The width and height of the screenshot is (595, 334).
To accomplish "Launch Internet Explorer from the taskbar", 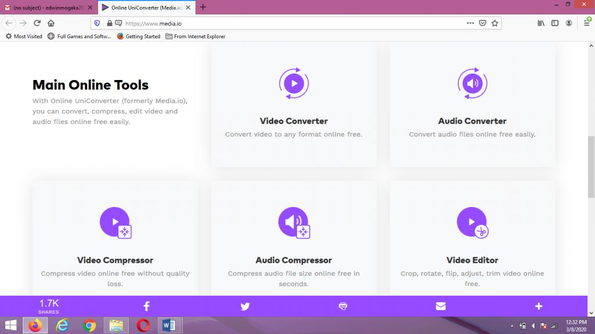I will 62,325.
